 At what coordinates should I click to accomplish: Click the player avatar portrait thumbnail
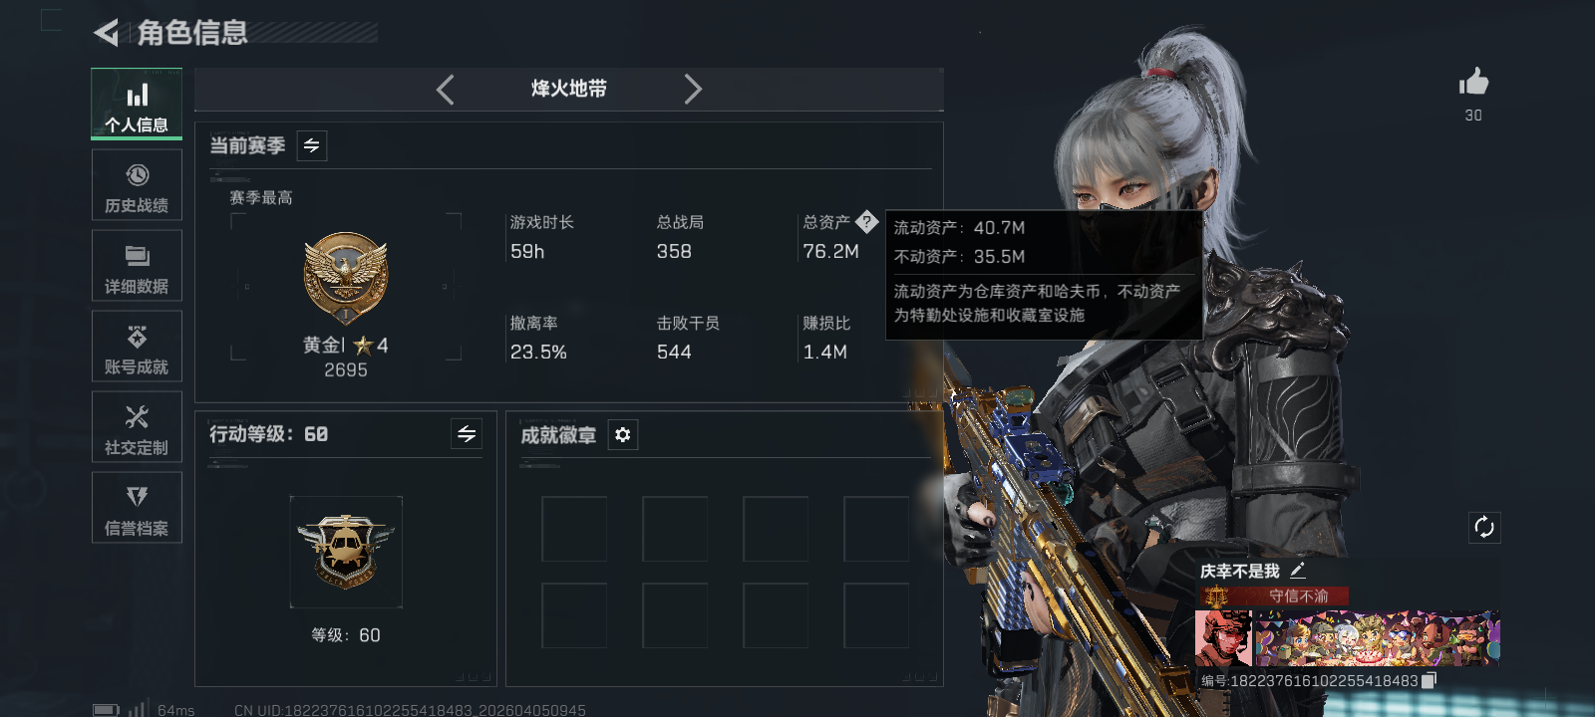point(1223,638)
